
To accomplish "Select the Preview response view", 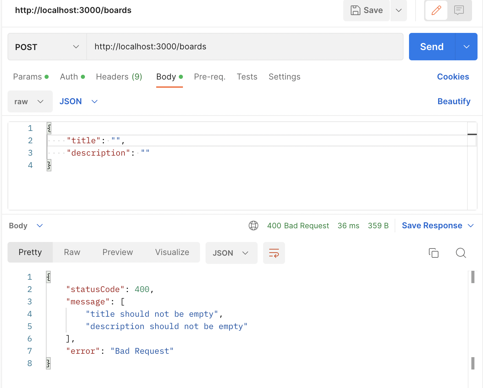I will click(x=117, y=252).
